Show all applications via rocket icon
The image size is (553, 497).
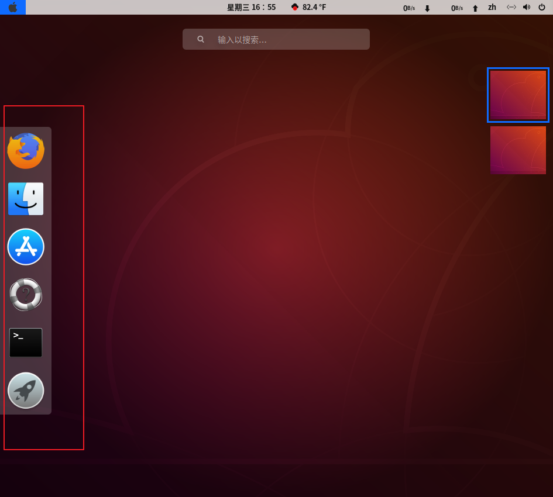click(26, 391)
